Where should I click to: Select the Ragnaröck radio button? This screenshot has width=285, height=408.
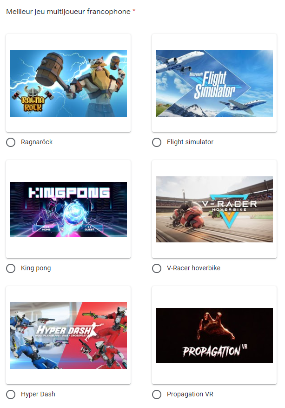11,142
